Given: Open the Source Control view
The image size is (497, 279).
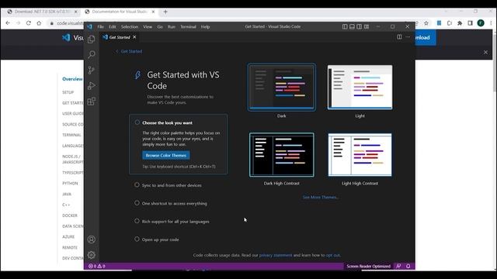Looking at the screenshot, I should click(92, 70).
